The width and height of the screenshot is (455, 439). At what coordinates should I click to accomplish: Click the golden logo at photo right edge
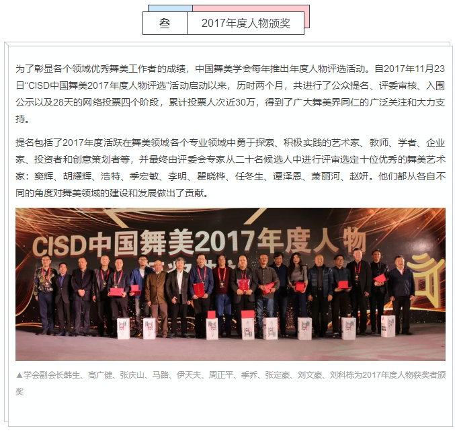coord(427,280)
